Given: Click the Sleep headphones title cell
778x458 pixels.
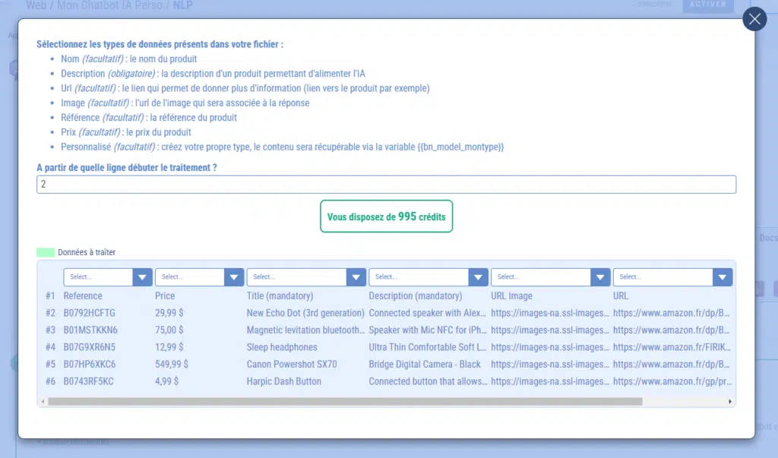Looking at the screenshot, I should click(282, 347).
